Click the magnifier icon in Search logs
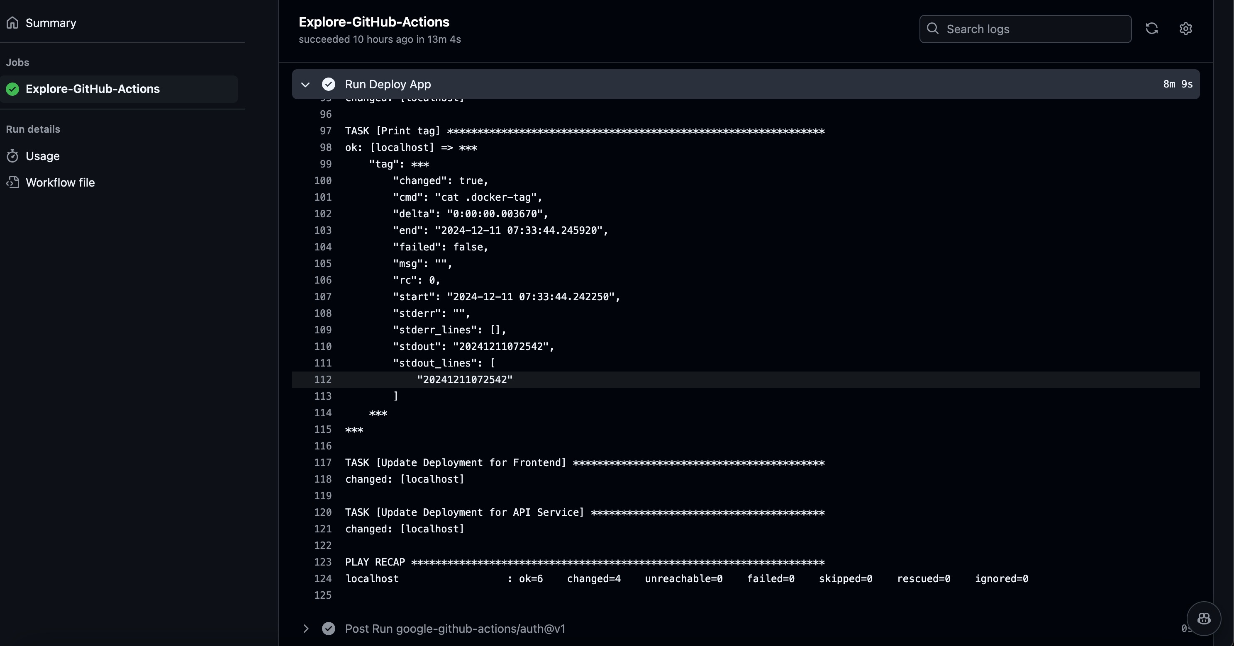This screenshot has width=1234, height=646. [933, 29]
